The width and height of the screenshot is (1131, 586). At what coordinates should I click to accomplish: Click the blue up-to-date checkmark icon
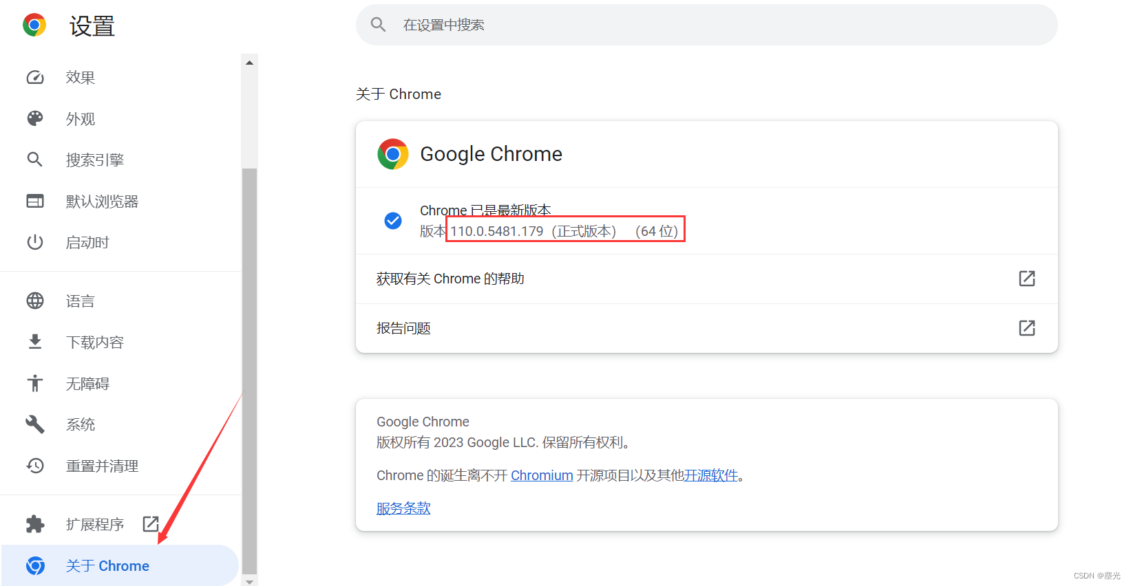click(393, 221)
